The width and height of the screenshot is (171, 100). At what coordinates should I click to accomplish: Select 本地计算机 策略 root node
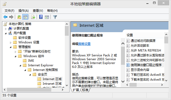click(x=20, y=24)
